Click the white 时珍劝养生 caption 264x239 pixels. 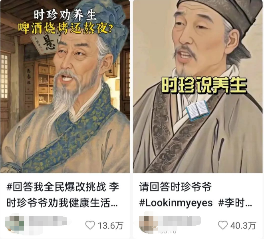(66, 15)
